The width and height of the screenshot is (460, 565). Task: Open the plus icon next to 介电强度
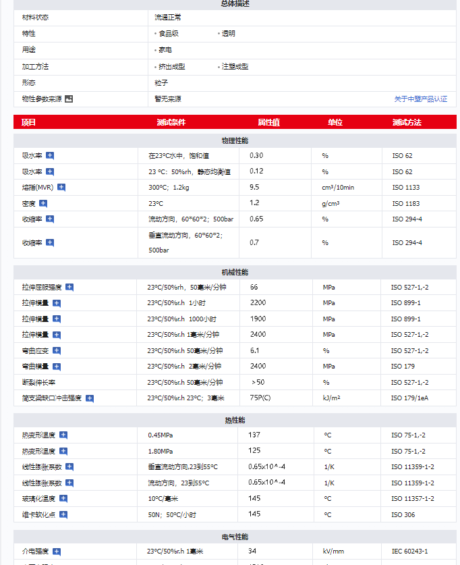57,551
